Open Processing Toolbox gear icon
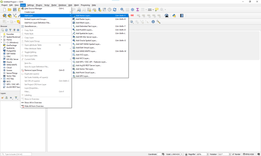This screenshot has width=261, height=156. pos(133,10)
